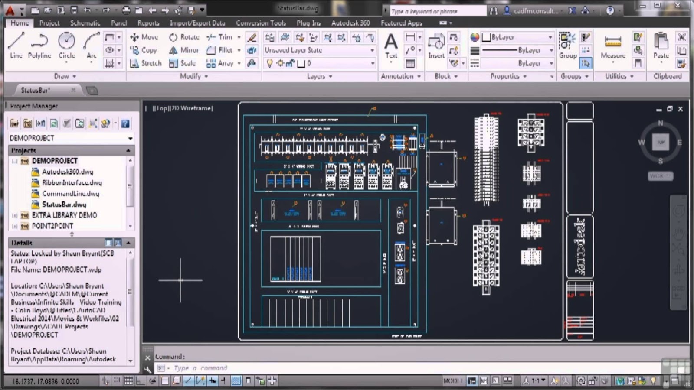Open the Unsaved Layer State dropdown
This screenshot has width=694, height=390.
point(320,50)
